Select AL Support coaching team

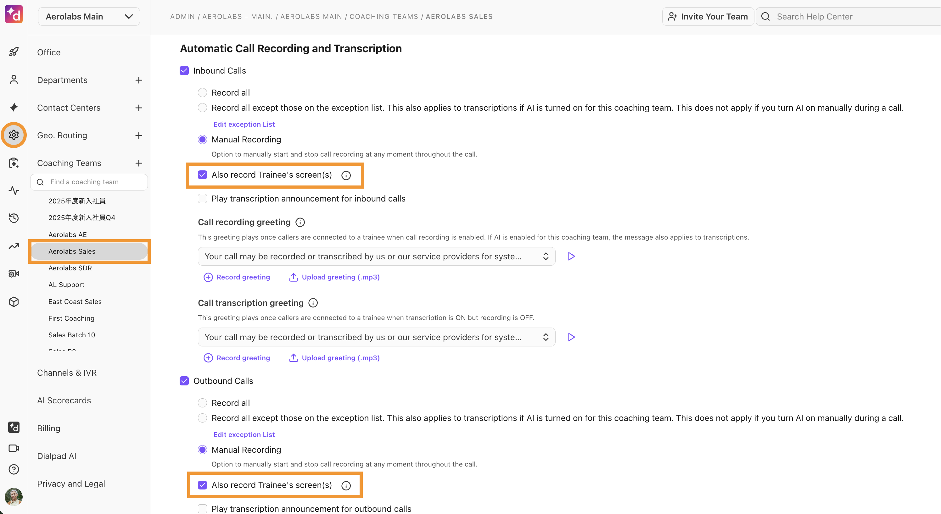(x=66, y=285)
